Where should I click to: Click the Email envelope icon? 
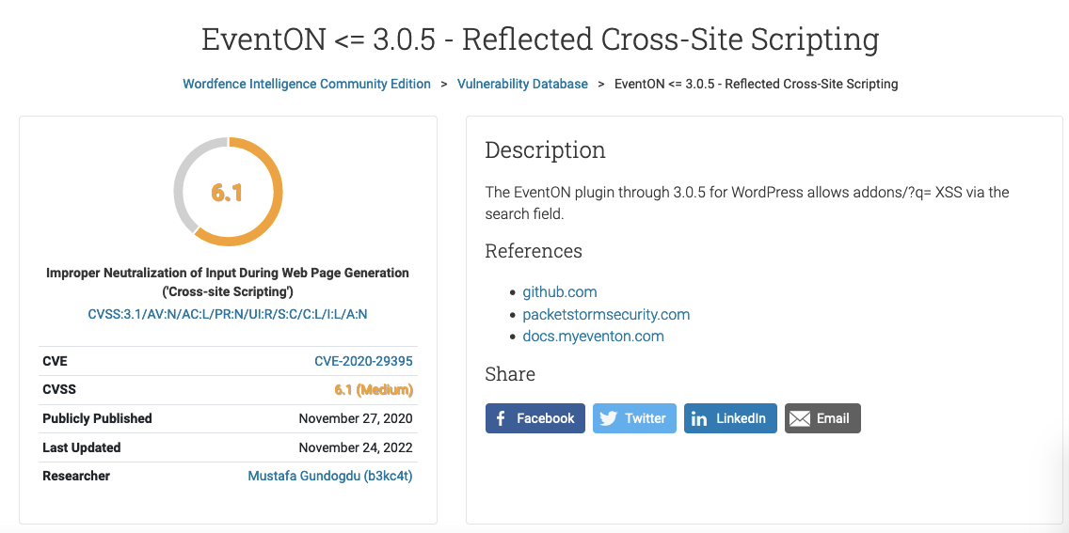coord(800,418)
